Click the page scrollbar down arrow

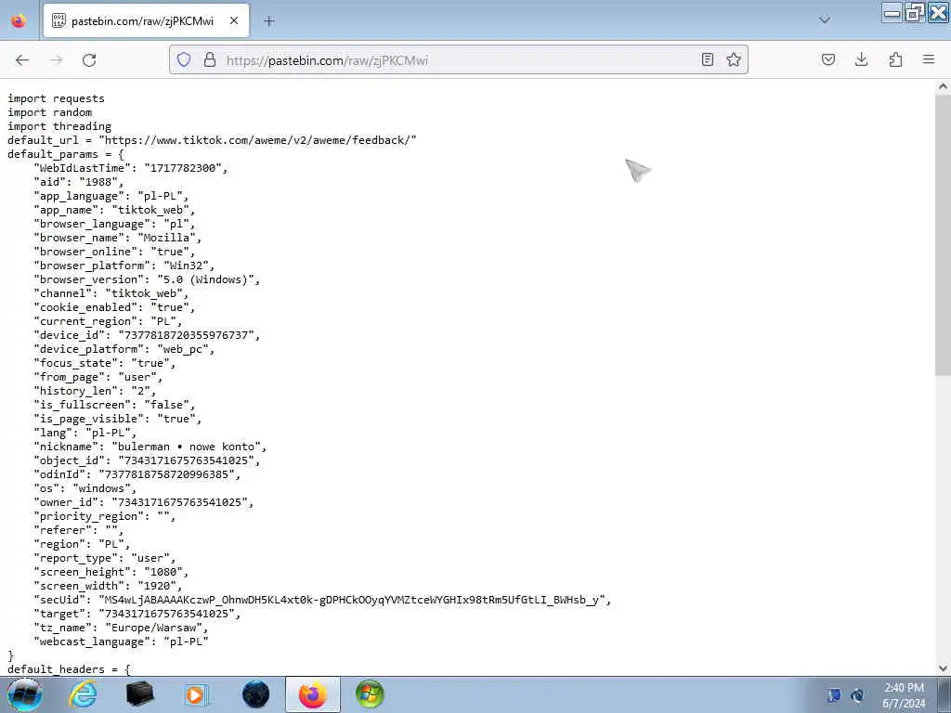coord(944,668)
